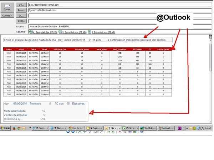Open the '5 Explo...' taskbar group
The image size is (214, 160).
[x=94, y=128]
